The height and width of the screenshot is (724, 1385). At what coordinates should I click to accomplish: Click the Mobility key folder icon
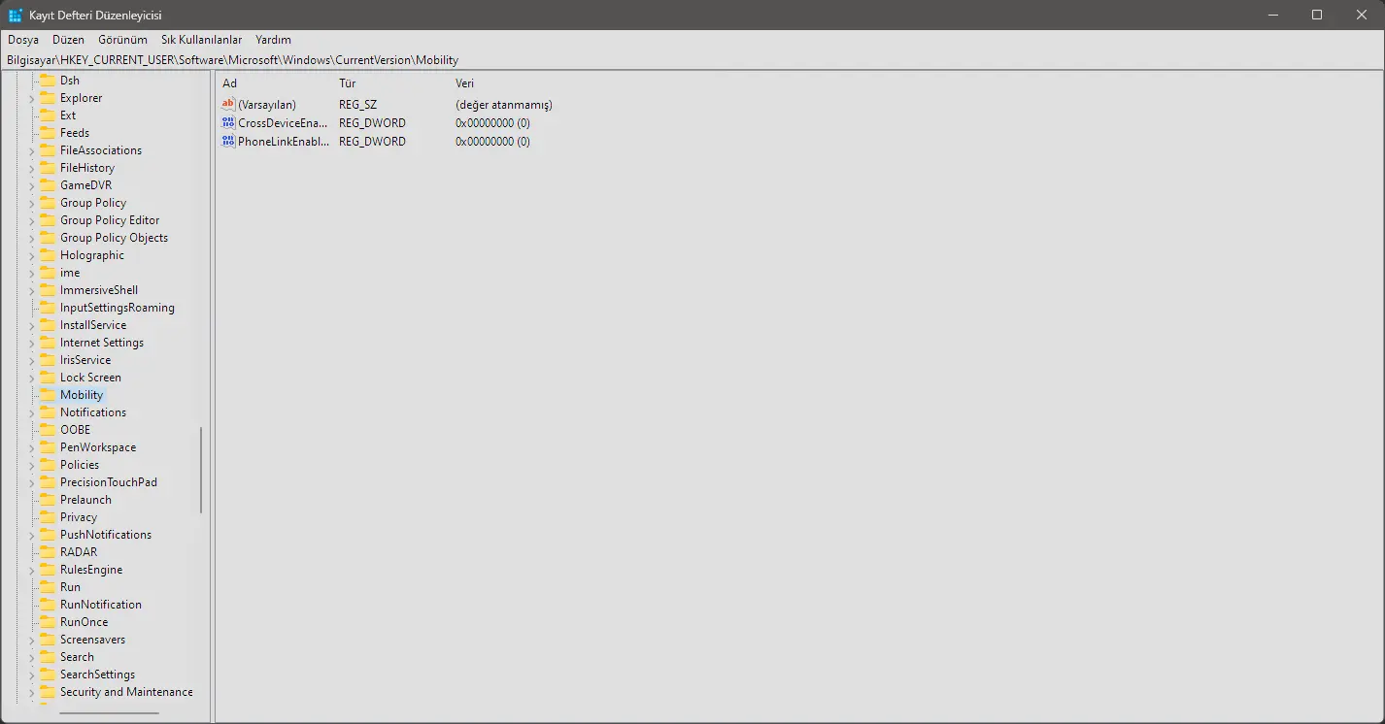pos(47,395)
